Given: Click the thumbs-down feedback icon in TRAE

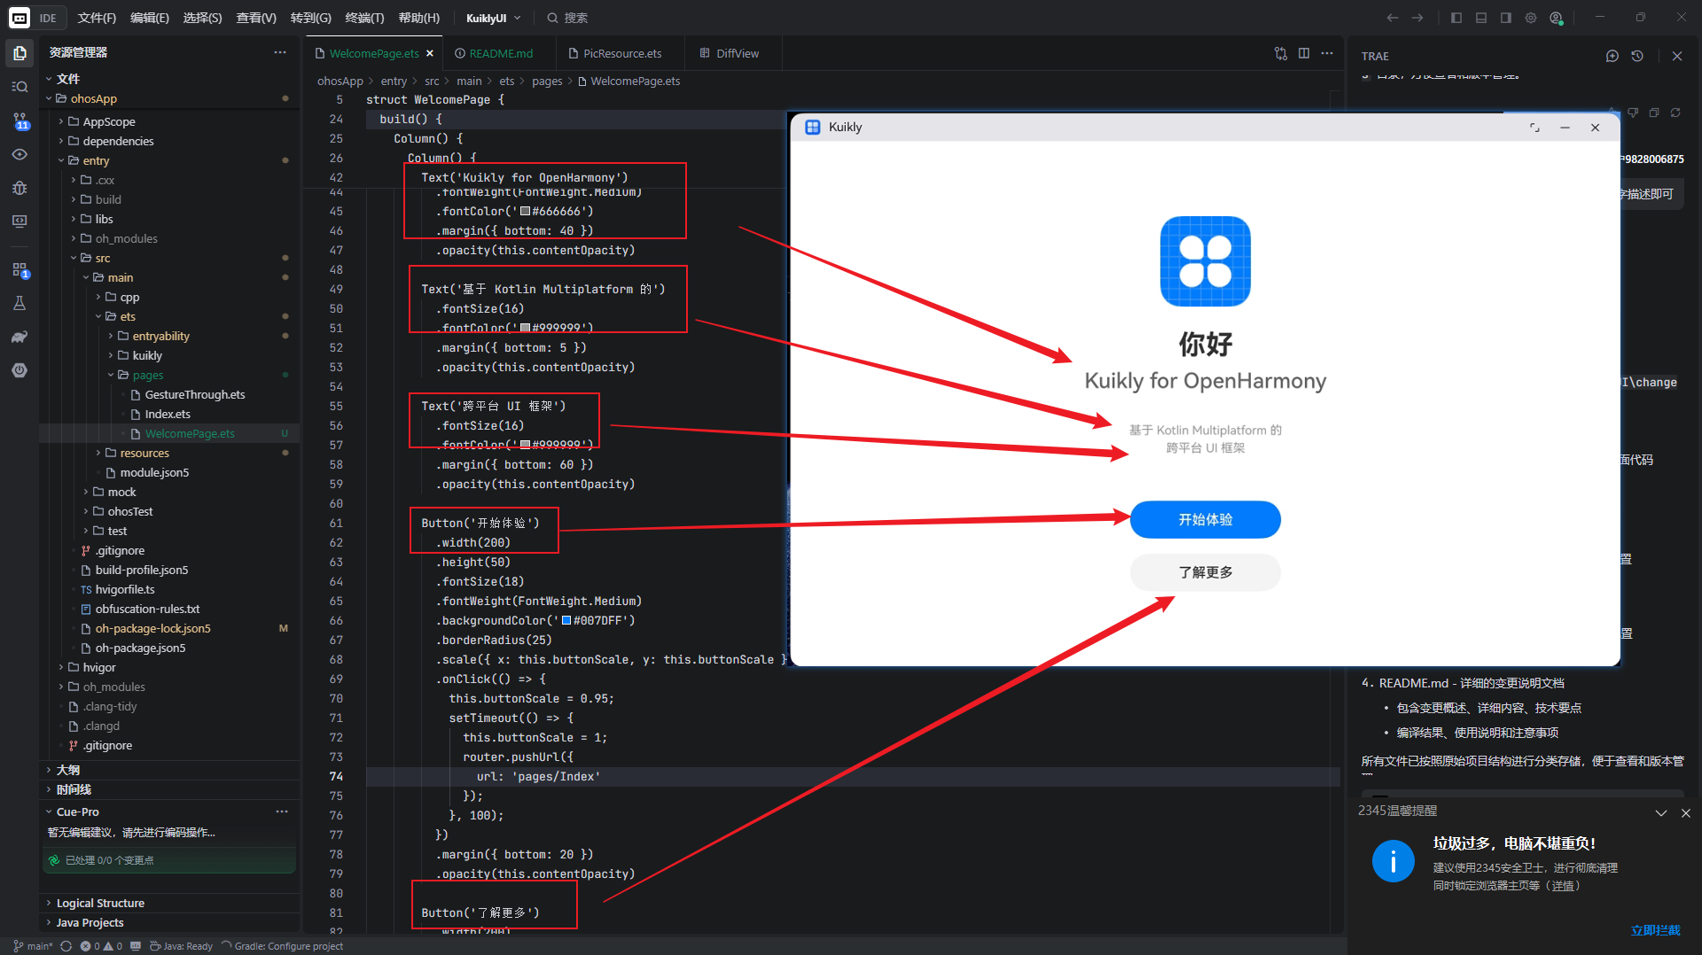Looking at the screenshot, I should tap(1633, 113).
